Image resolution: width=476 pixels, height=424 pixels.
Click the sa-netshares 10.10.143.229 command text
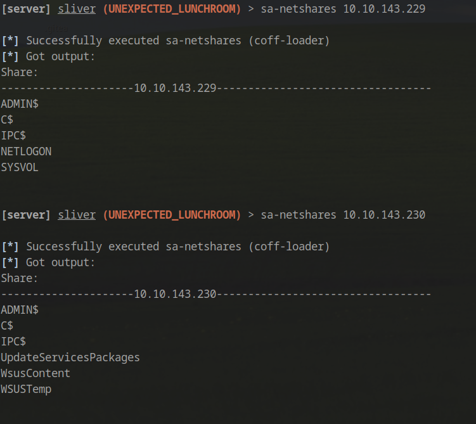[343, 9]
